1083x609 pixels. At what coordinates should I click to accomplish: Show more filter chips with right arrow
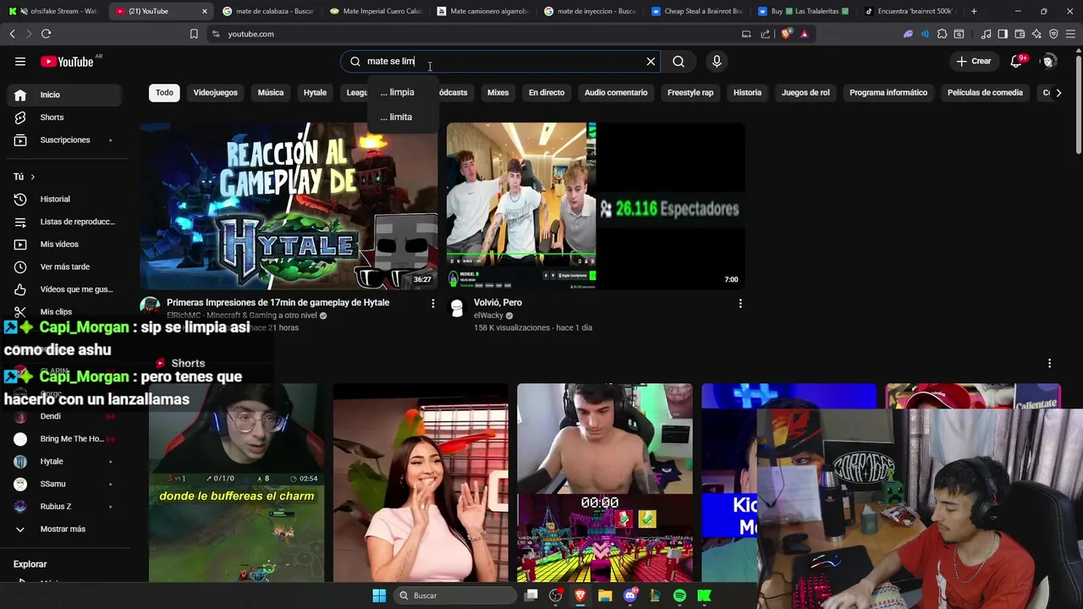[x=1058, y=93]
